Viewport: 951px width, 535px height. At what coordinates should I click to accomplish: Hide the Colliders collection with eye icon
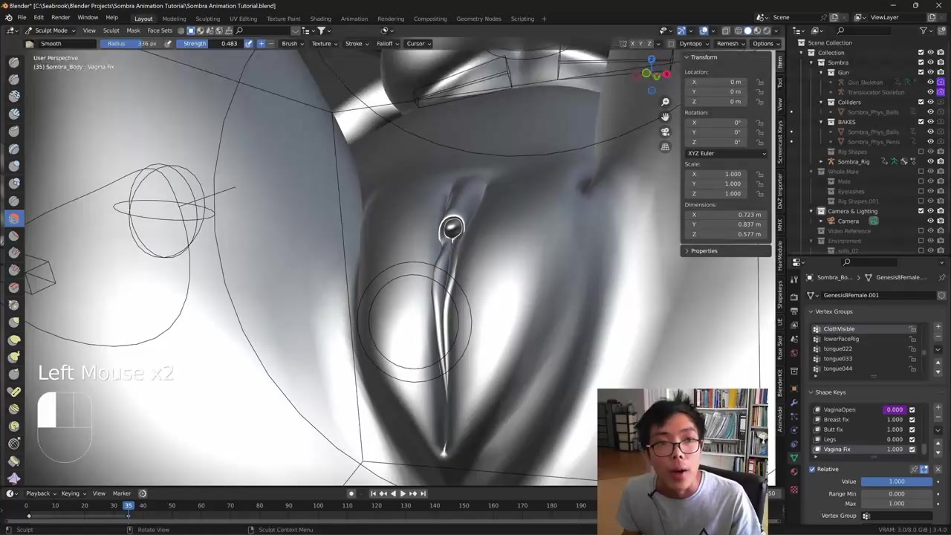pyautogui.click(x=930, y=102)
